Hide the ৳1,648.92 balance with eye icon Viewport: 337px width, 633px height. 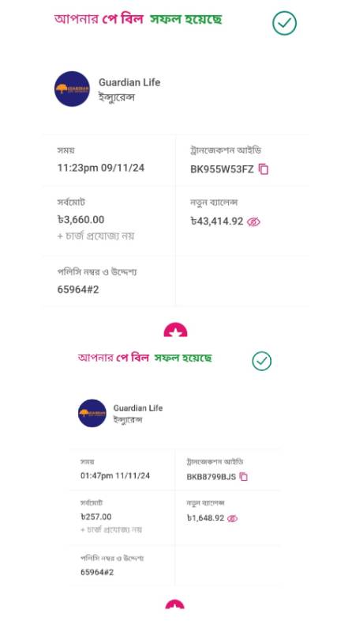[x=232, y=518]
